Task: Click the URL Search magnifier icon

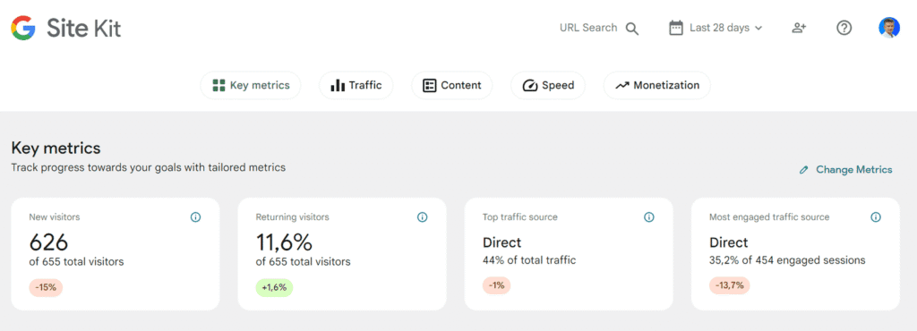Action: 632,29
